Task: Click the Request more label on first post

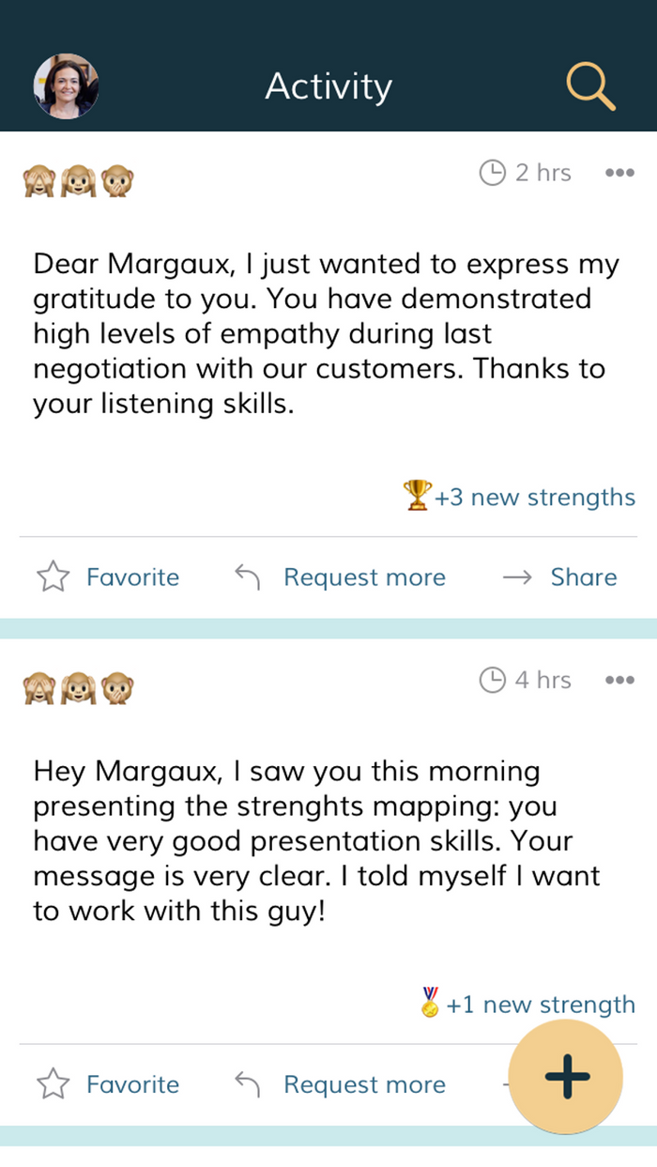Action: [x=364, y=577]
